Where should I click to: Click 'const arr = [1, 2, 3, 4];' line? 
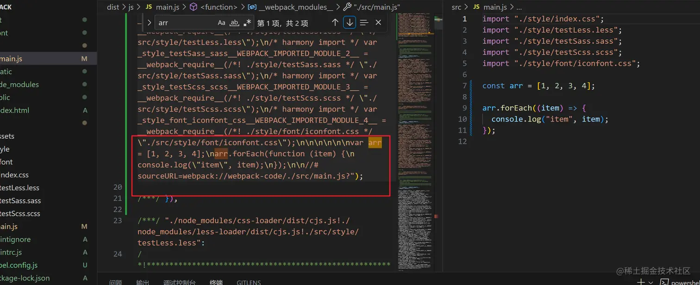538,85
